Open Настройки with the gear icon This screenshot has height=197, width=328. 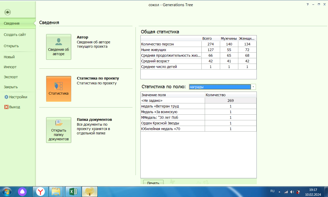pos(6,97)
